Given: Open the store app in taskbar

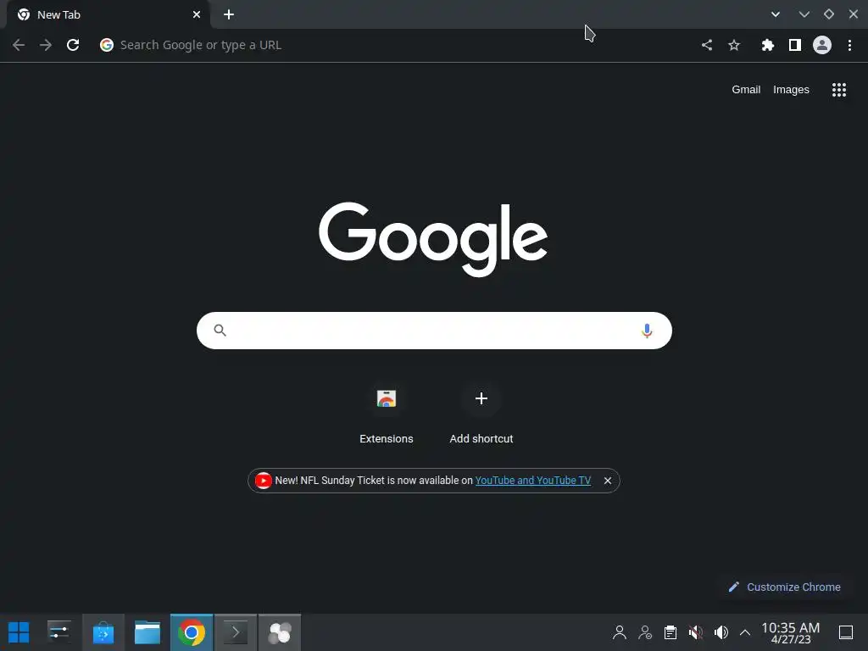Looking at the screenshot, I should (103, 632).
